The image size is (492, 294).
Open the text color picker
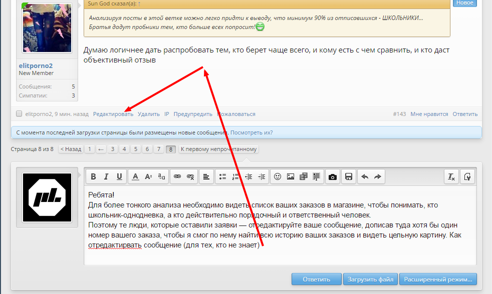(135, 176)
